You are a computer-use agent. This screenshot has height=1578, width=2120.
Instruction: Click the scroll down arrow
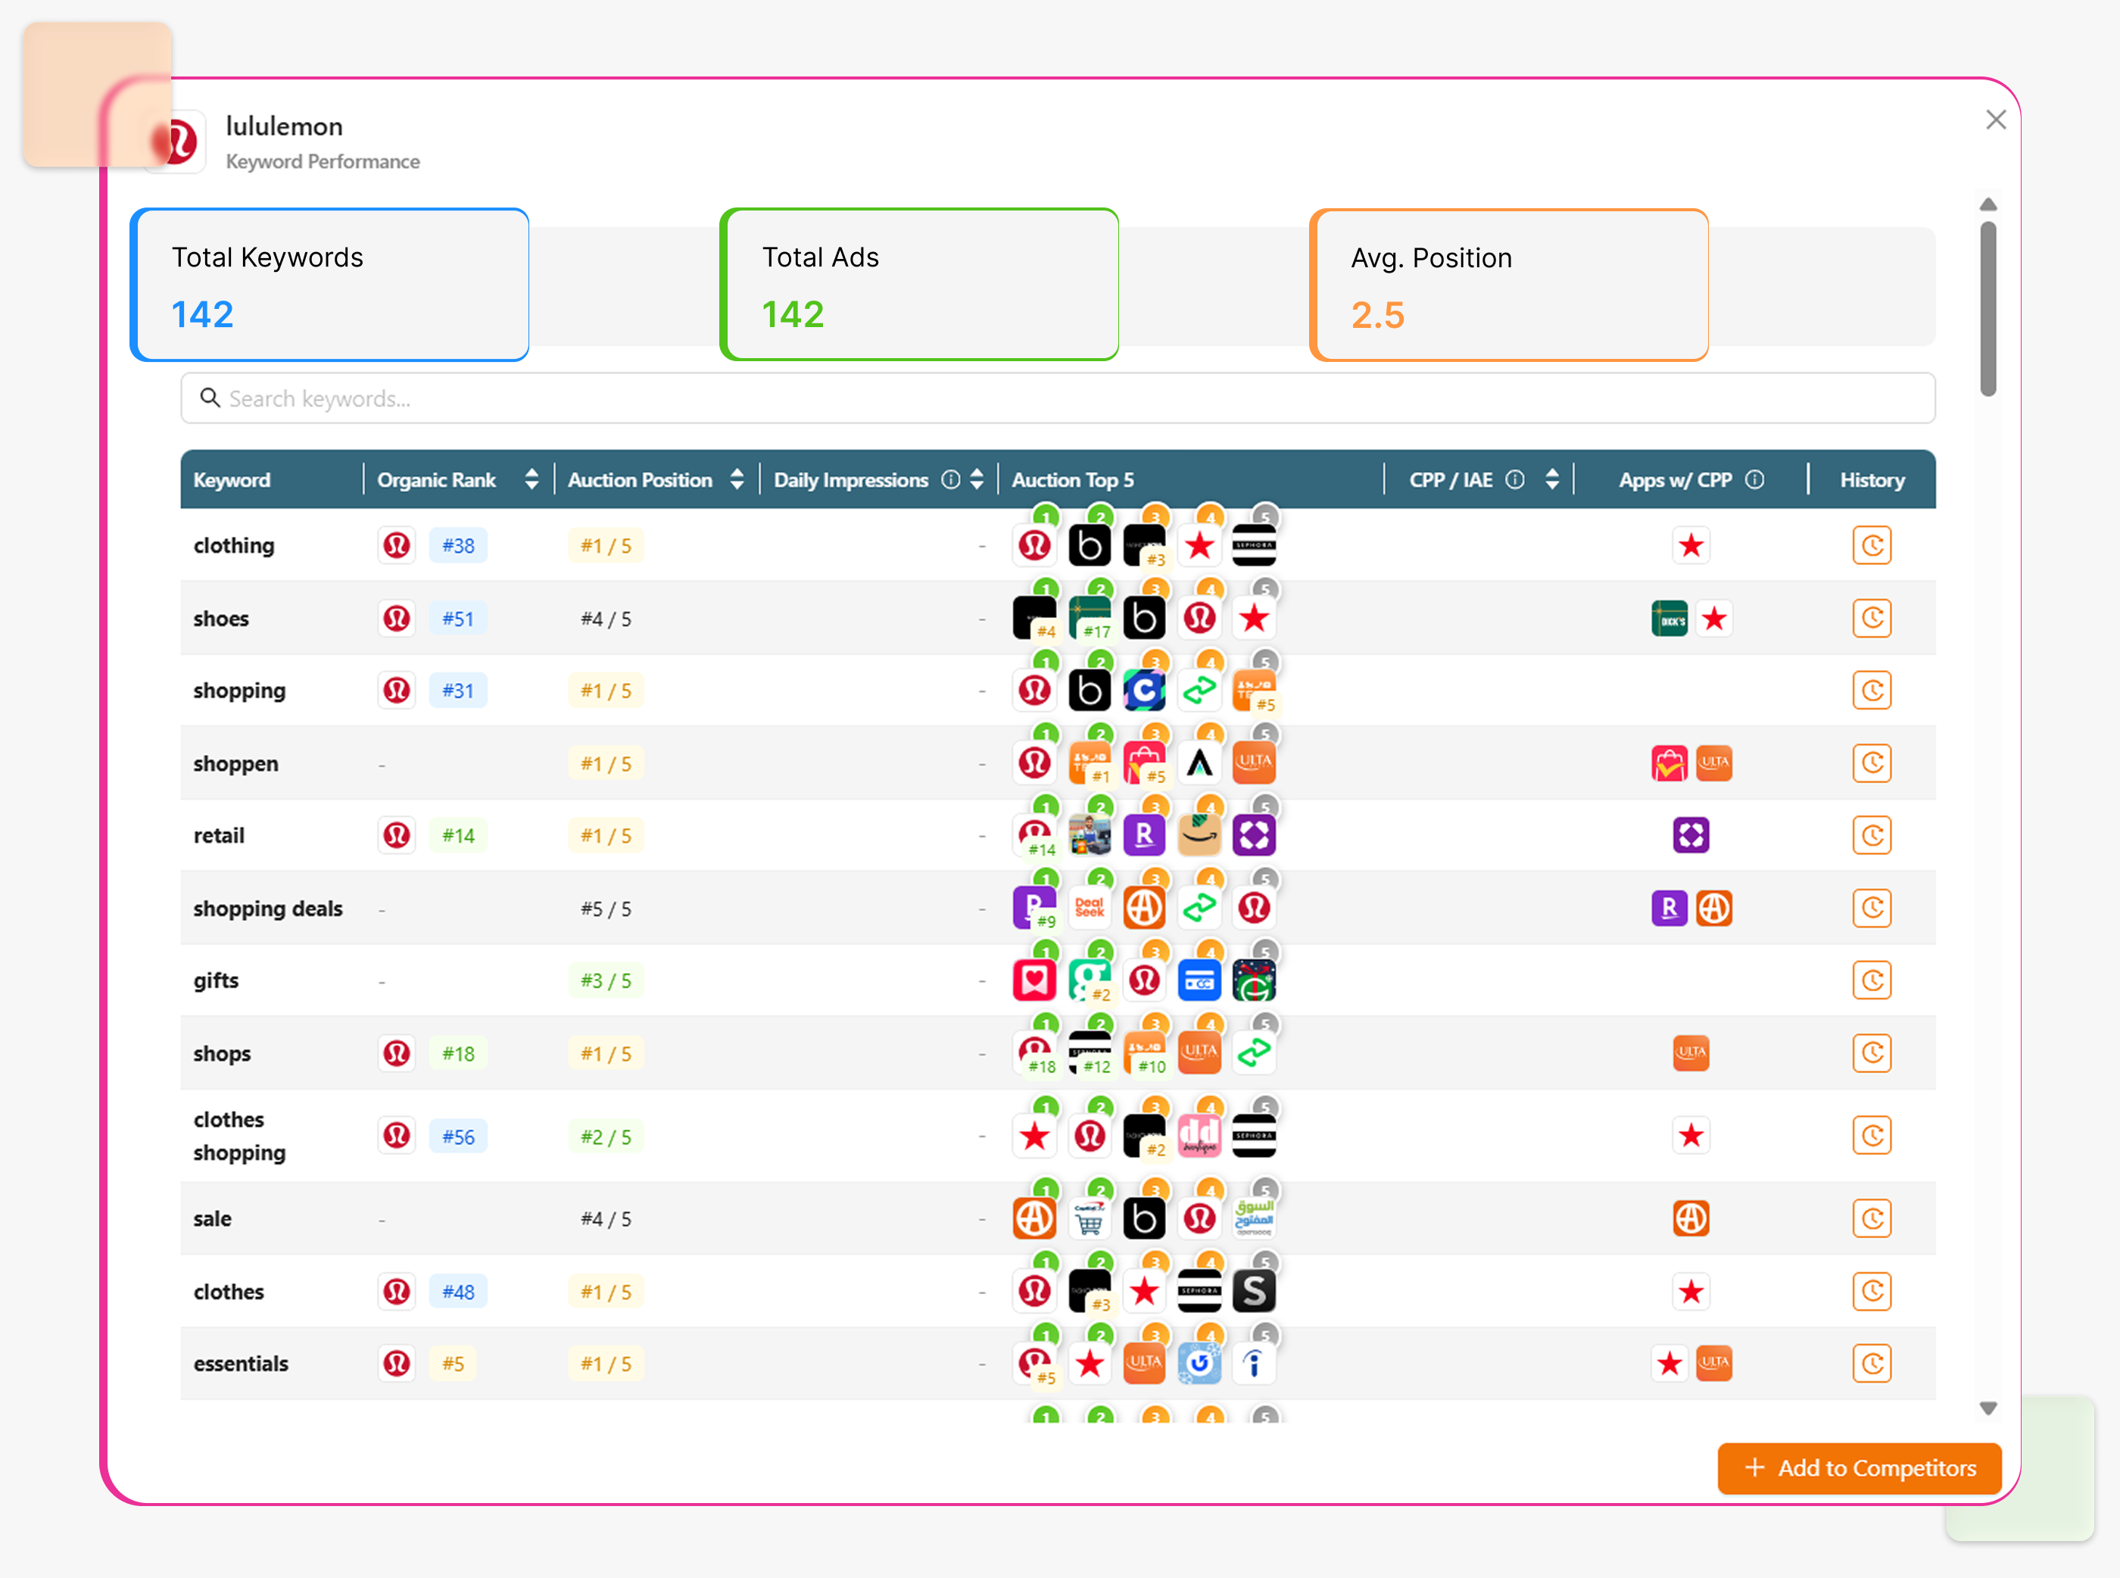coord(1988,1408)
